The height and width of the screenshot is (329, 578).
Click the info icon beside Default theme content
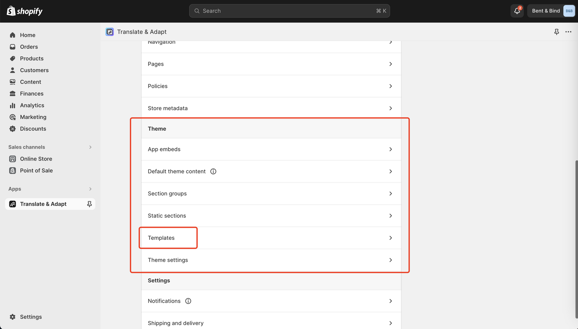[213, 172]
